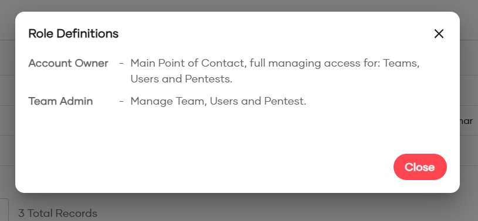Select the Account Owner role label
Screen dimensions: 478x221
pos(68,63)
